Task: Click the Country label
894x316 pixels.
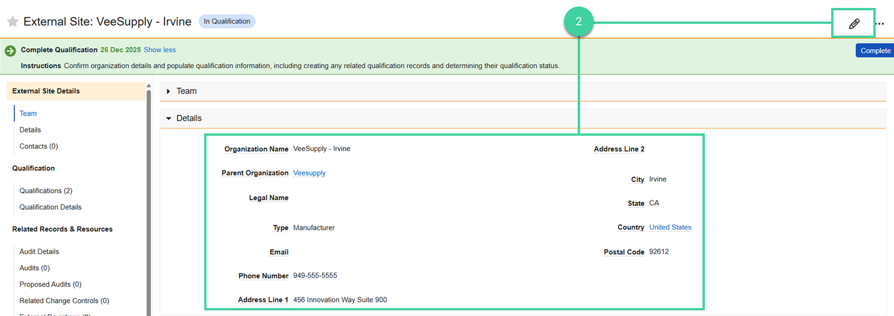Action: pos(631,227)
